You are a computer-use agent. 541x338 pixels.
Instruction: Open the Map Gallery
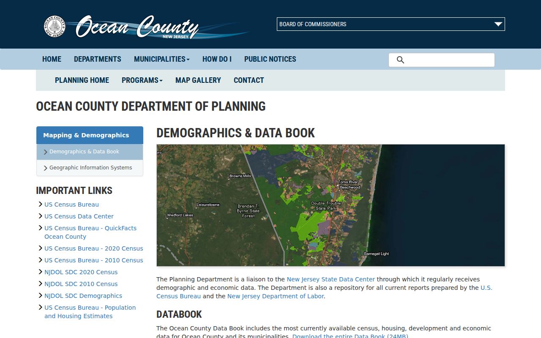[x=198, y=80]
